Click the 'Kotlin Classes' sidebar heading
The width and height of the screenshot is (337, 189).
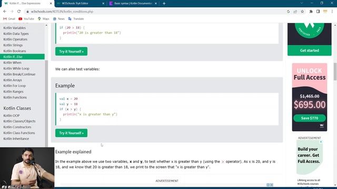click(x=17, y=108)
